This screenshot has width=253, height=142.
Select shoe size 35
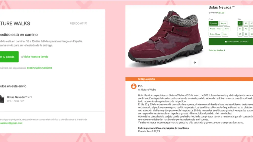point(240,23)
